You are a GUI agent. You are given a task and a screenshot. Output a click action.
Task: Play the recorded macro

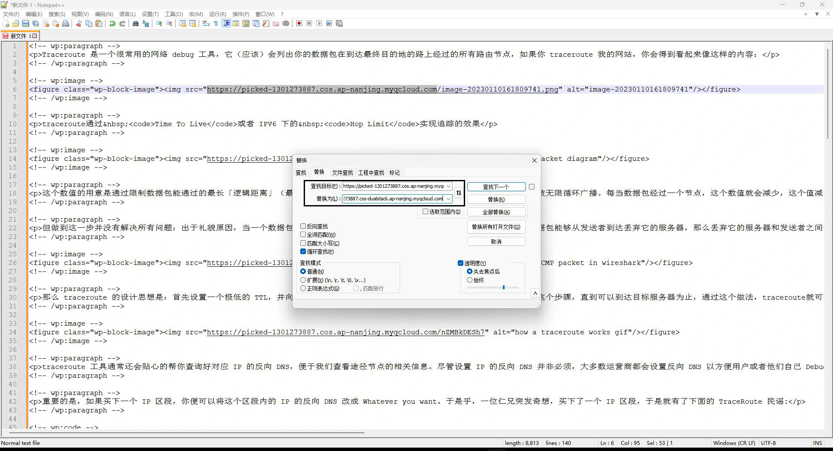click(x=319, y=24)
